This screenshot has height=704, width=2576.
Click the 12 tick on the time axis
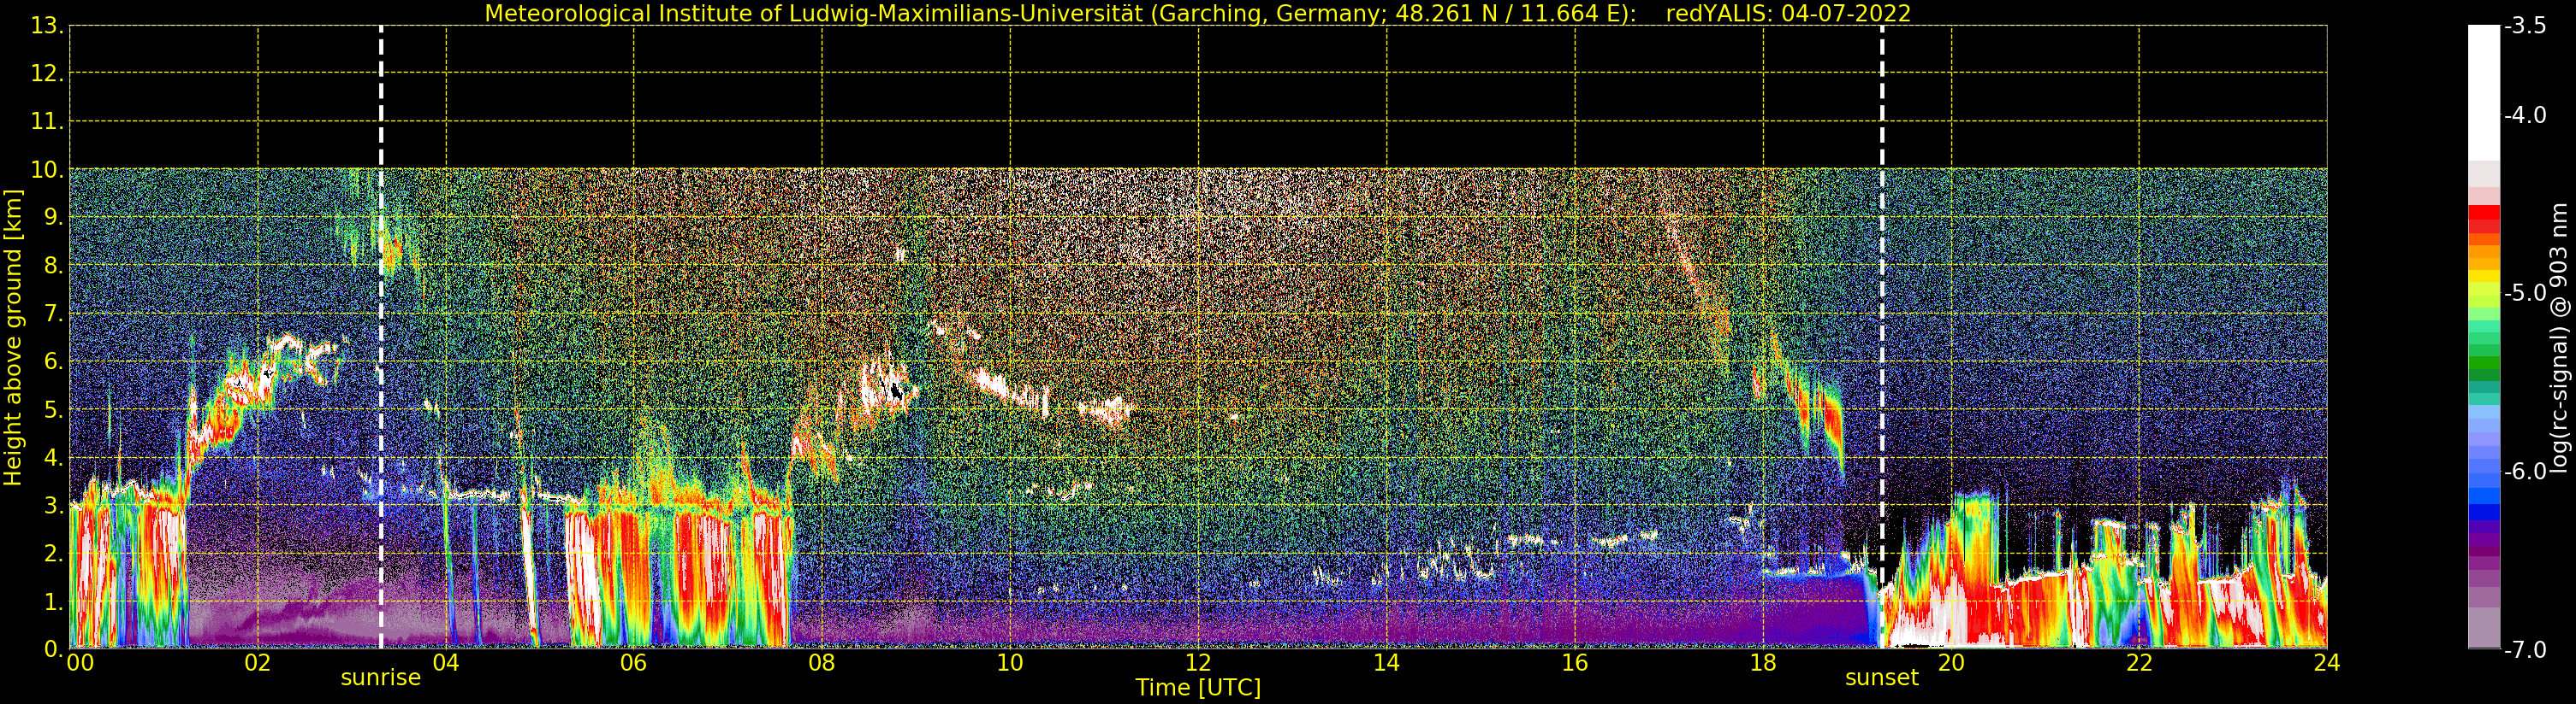[1198, 663]
